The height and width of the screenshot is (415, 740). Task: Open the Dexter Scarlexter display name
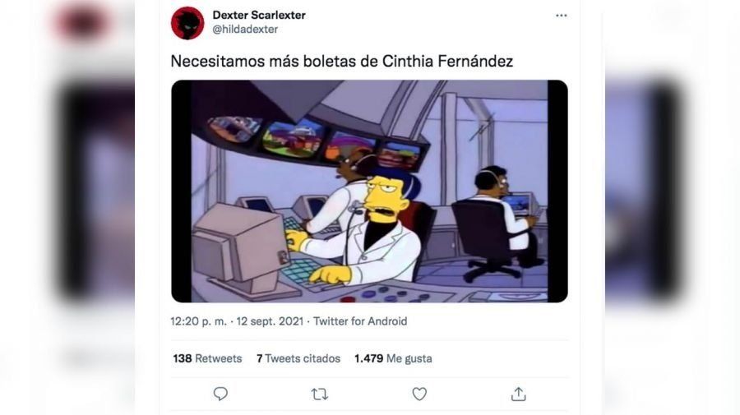click(x=259, y=15)
